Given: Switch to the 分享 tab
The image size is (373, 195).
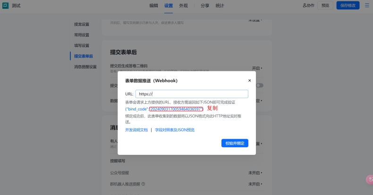Looking at the screenshot, I should [x=205, y=6].
